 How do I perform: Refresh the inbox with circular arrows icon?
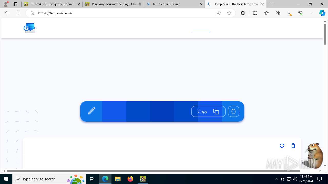point(282,146)
